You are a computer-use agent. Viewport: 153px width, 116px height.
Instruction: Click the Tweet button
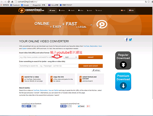[81, 106]
